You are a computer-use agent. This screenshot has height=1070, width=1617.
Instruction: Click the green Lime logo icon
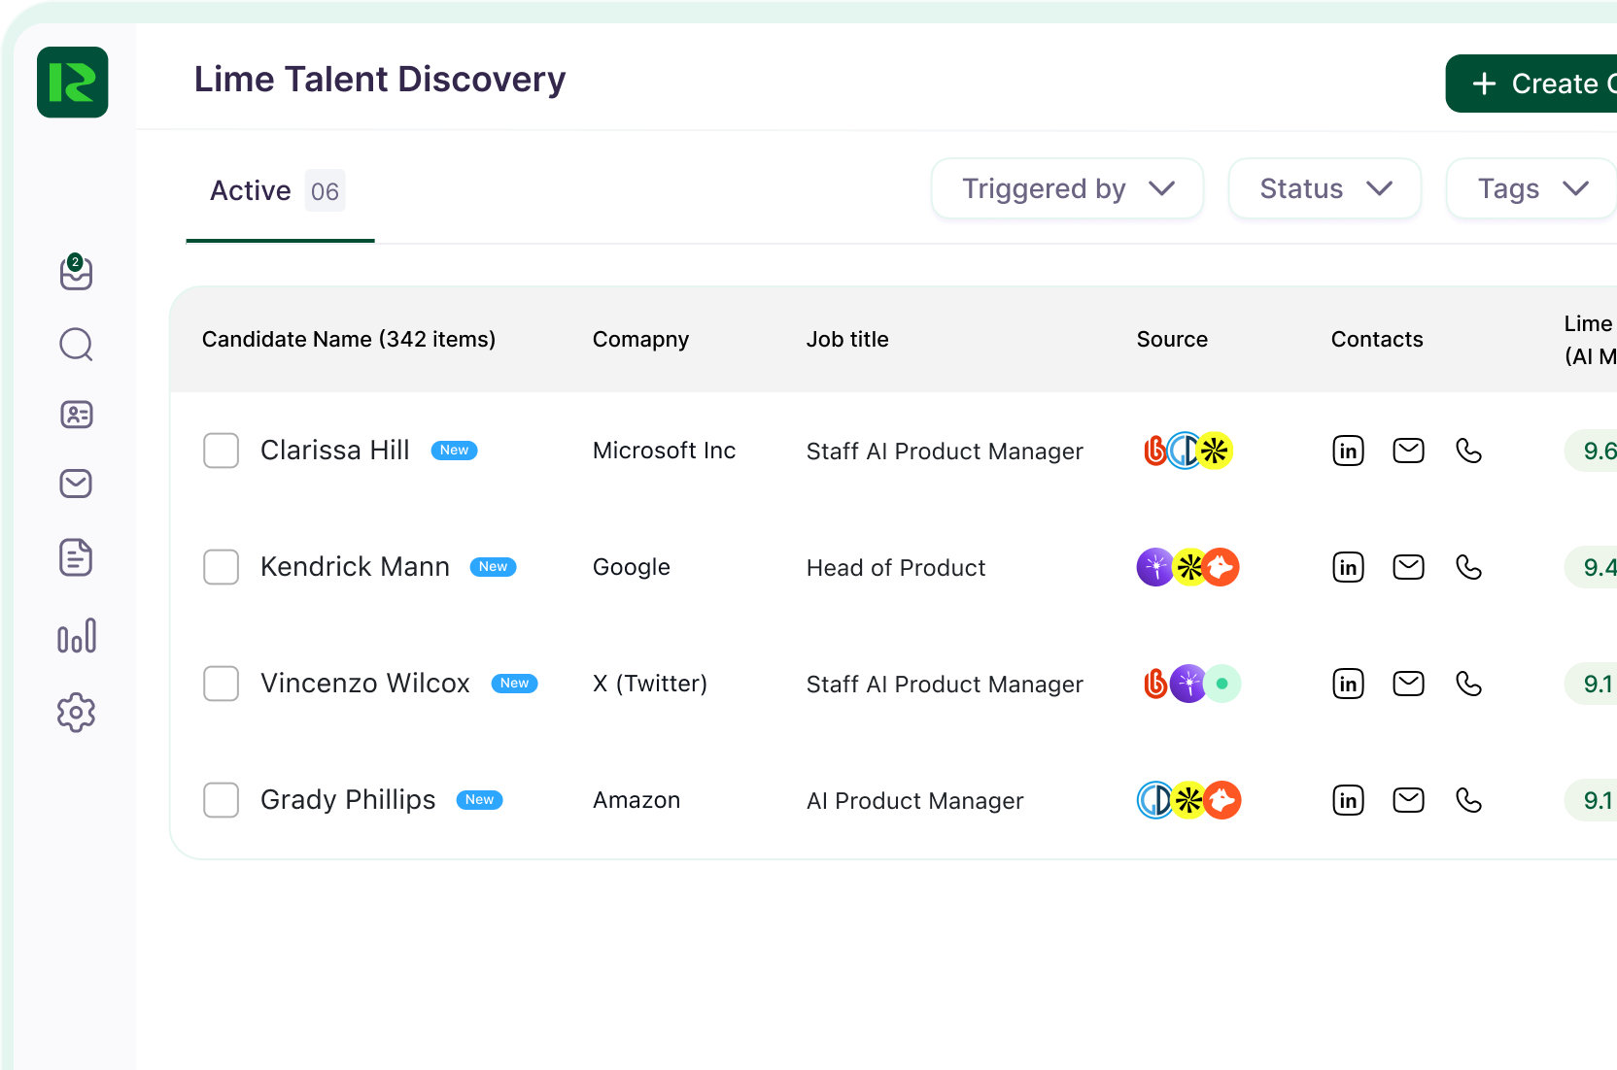point(73,83)
